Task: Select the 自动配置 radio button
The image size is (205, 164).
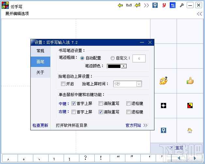Action: [x=82, y=58]
